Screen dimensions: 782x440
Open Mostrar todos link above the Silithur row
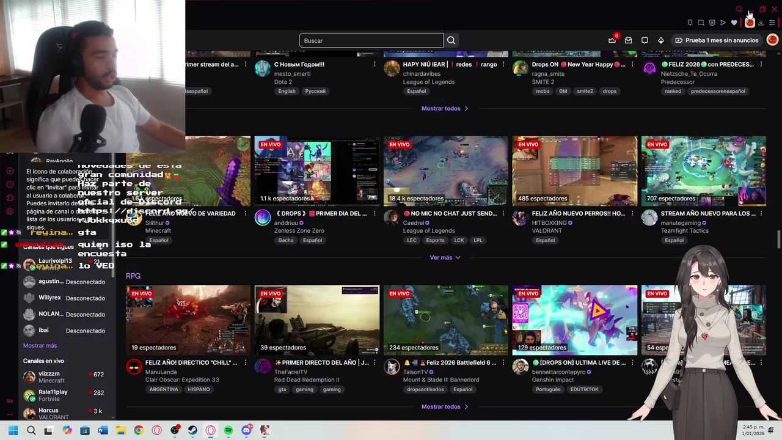click(445, 108)
